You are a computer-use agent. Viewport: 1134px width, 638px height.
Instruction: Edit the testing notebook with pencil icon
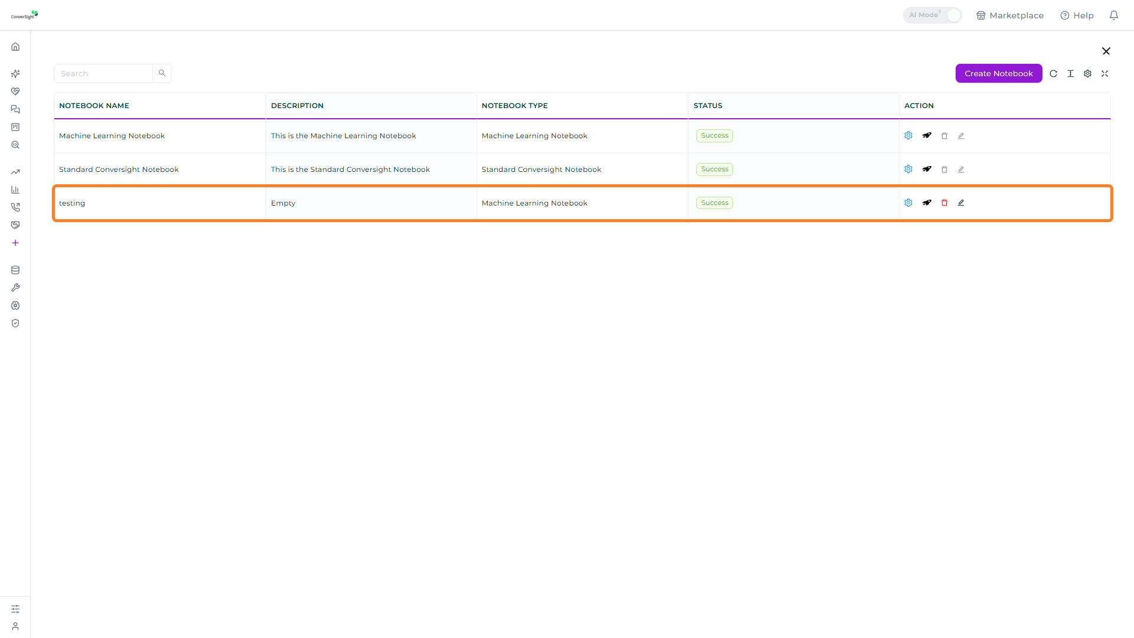click(x=961, y=203)
